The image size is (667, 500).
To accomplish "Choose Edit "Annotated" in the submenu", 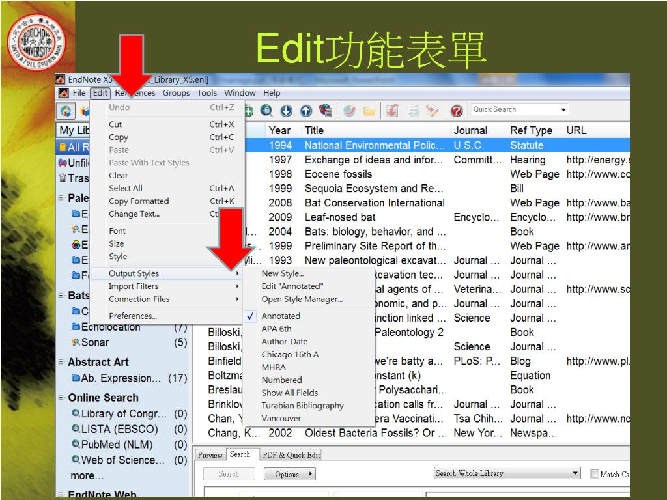I will pyautogui.click(x=292, y=286).
